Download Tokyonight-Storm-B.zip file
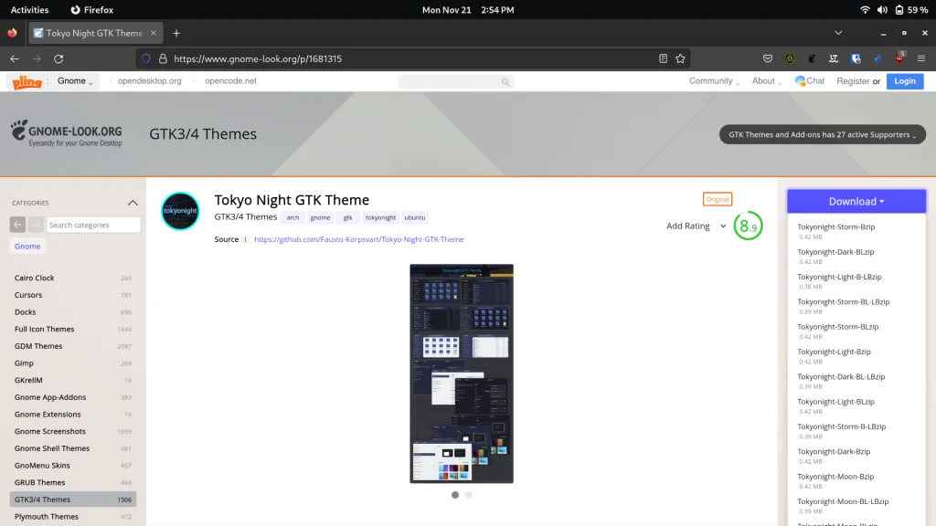 pos(835,227)
